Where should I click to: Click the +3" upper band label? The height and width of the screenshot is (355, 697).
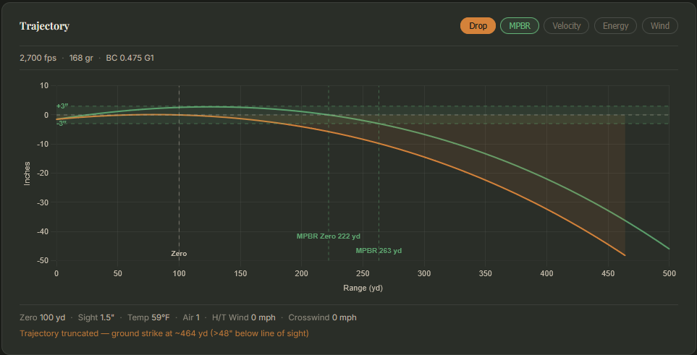point(62,106)
